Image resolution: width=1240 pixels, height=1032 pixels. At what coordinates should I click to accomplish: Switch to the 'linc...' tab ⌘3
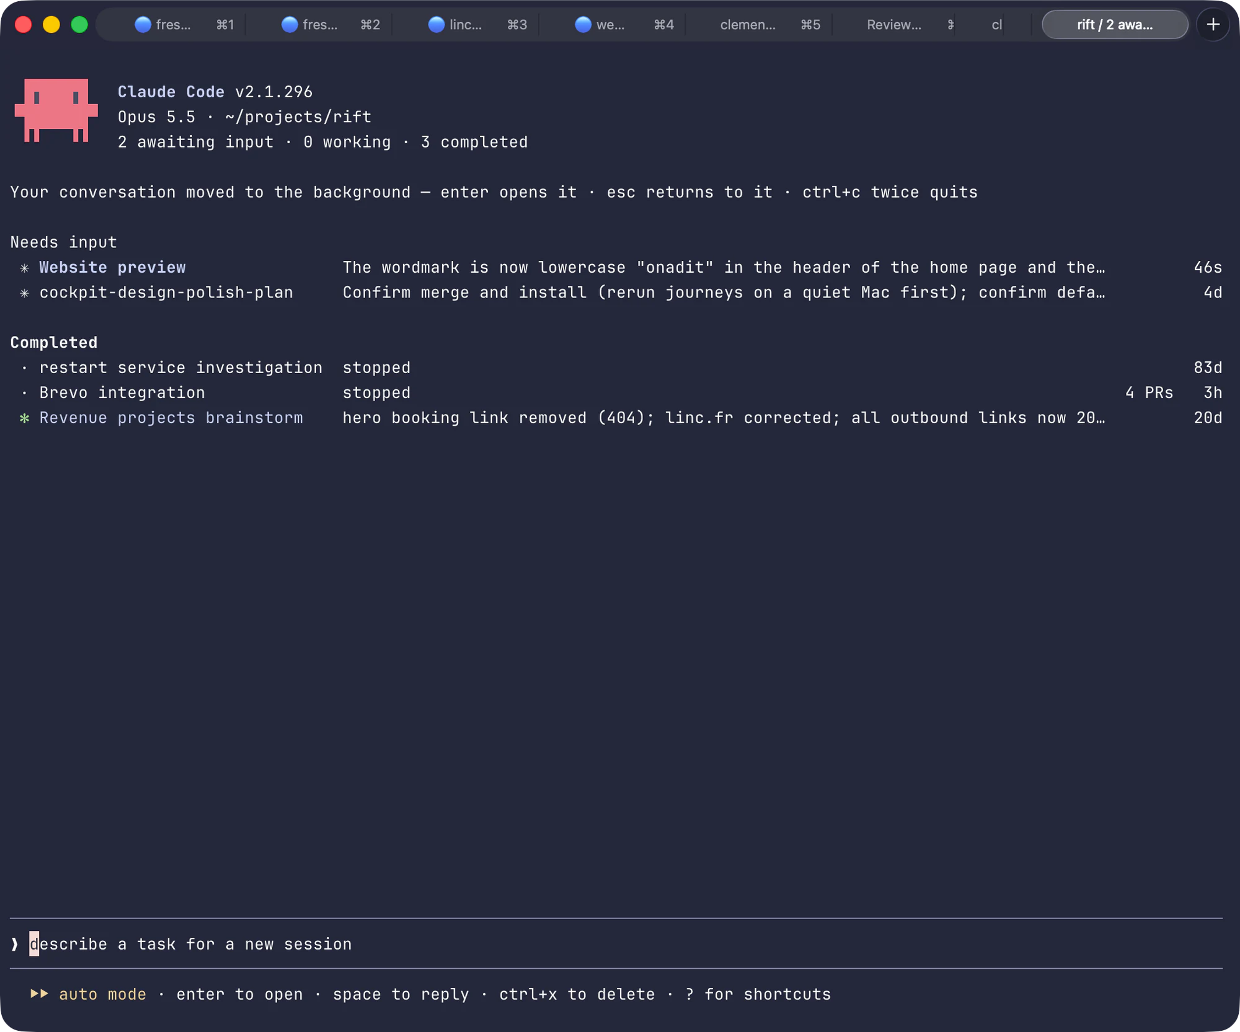click(x=466, y=25)
